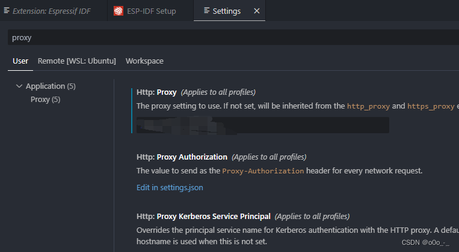
Task: Click the http_proxy code text
Action: coord(368,106)
